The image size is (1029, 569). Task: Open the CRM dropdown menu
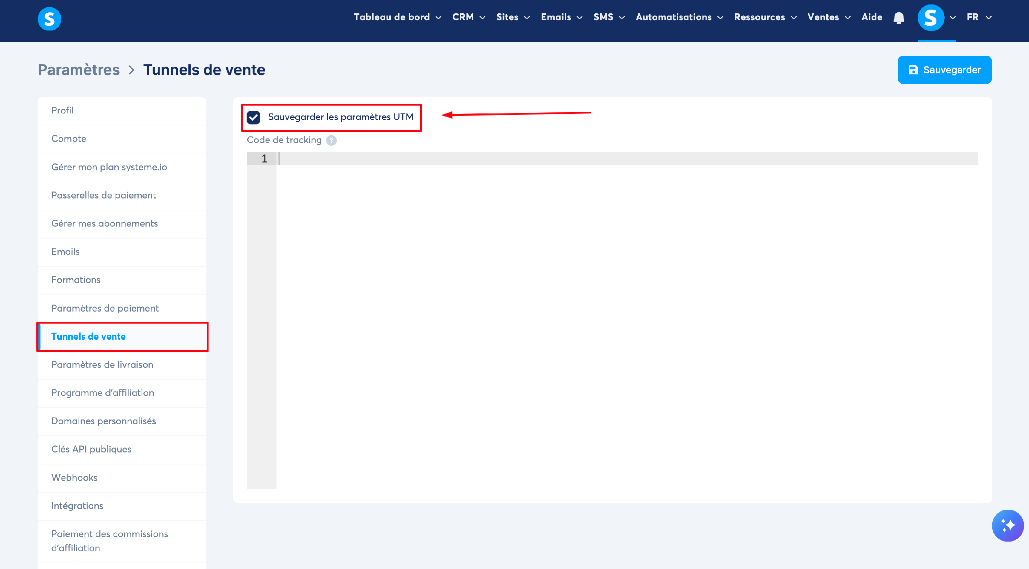[468, 17]
